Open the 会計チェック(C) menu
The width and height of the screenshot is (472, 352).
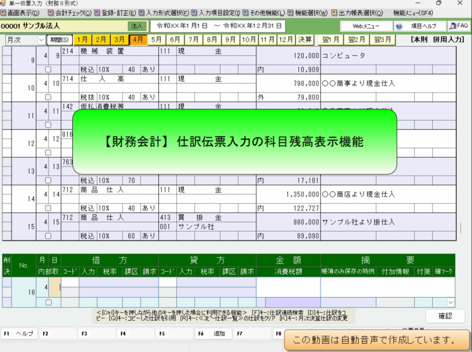(70, 13)
